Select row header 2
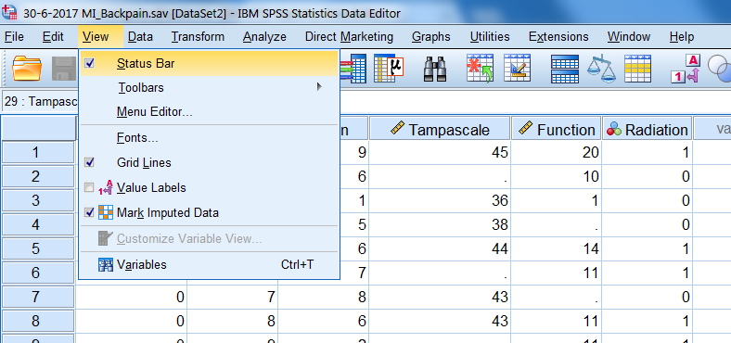The image size is (731, 343). 38,177
